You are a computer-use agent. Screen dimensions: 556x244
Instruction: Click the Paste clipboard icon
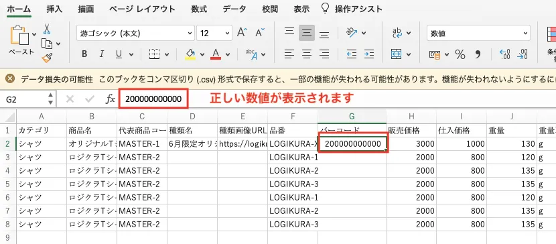(20, 36)
